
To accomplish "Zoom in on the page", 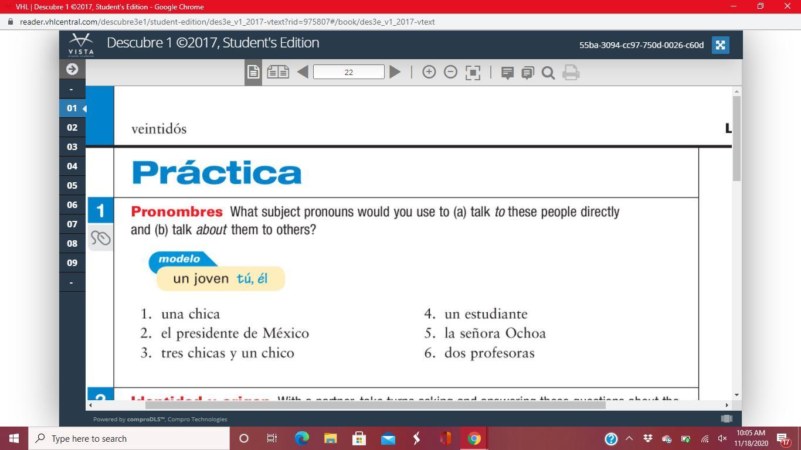I will tap(429, 72).
